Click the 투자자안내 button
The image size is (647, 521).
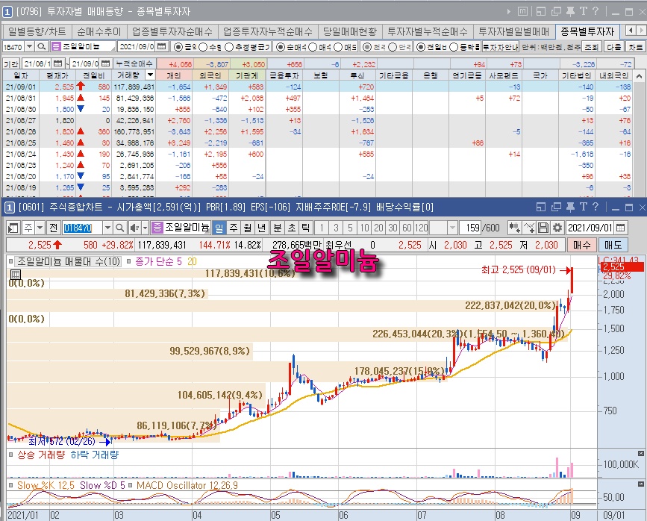tap(500, 47)
